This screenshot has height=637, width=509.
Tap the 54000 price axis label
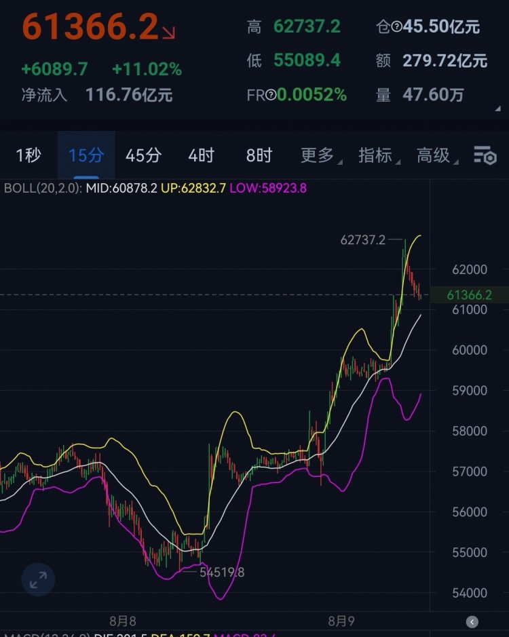[470, 593]
